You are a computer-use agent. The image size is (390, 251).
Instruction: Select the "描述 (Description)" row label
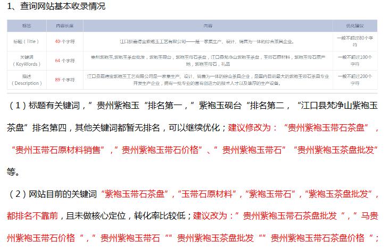pyautogui.click(x=26, y=80)
